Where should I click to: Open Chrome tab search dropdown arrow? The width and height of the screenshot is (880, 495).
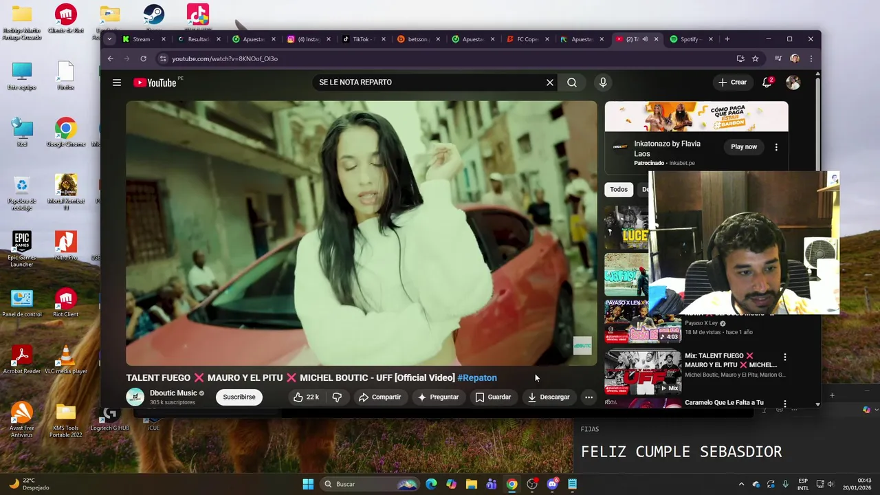109,39
